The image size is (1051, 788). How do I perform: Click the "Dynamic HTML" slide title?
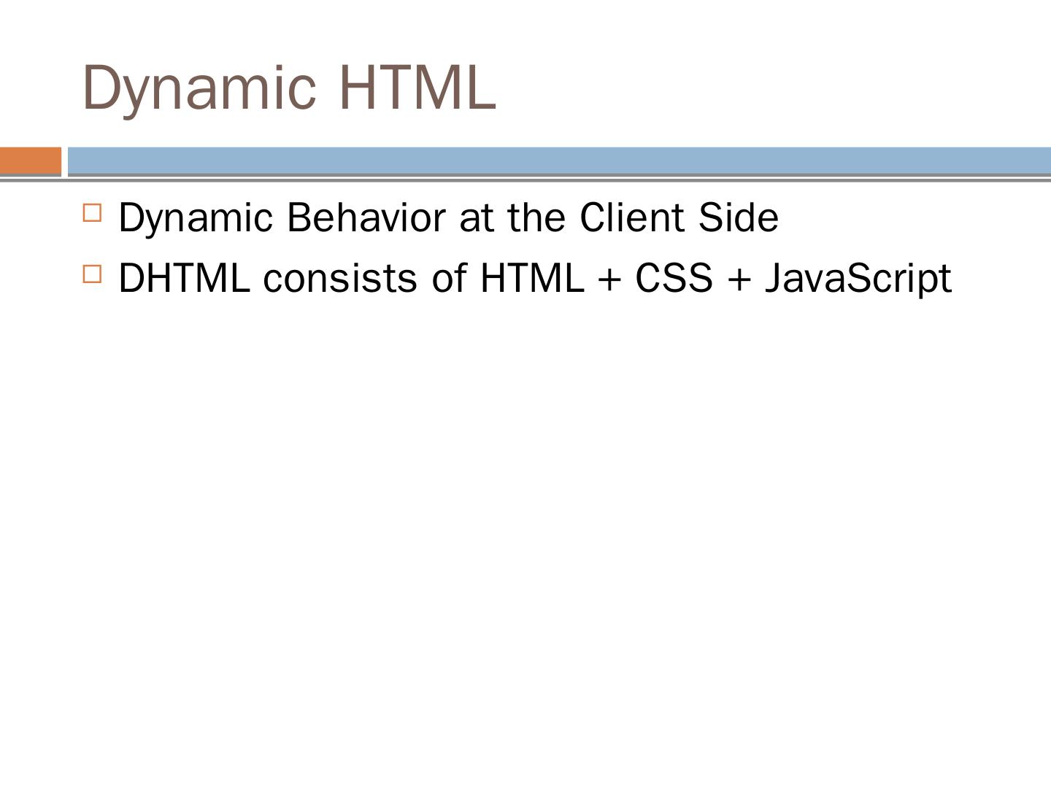pos(289,88)
